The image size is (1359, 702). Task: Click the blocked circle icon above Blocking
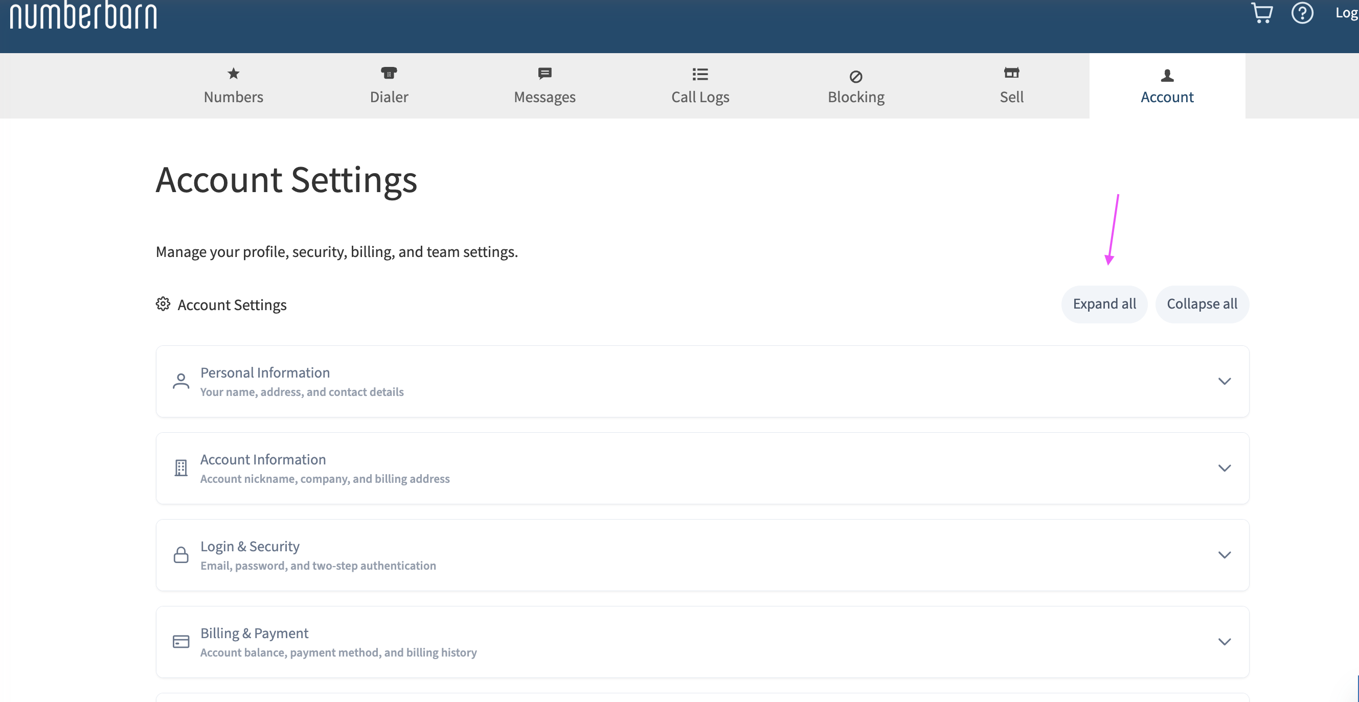click(x=856, y=77)
